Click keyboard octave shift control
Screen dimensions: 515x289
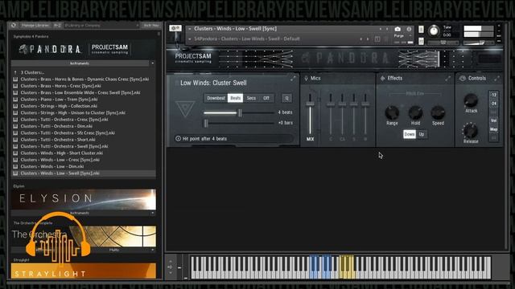170,267
